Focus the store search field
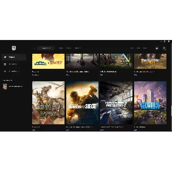Screen dimensions: 172x172 46,48
